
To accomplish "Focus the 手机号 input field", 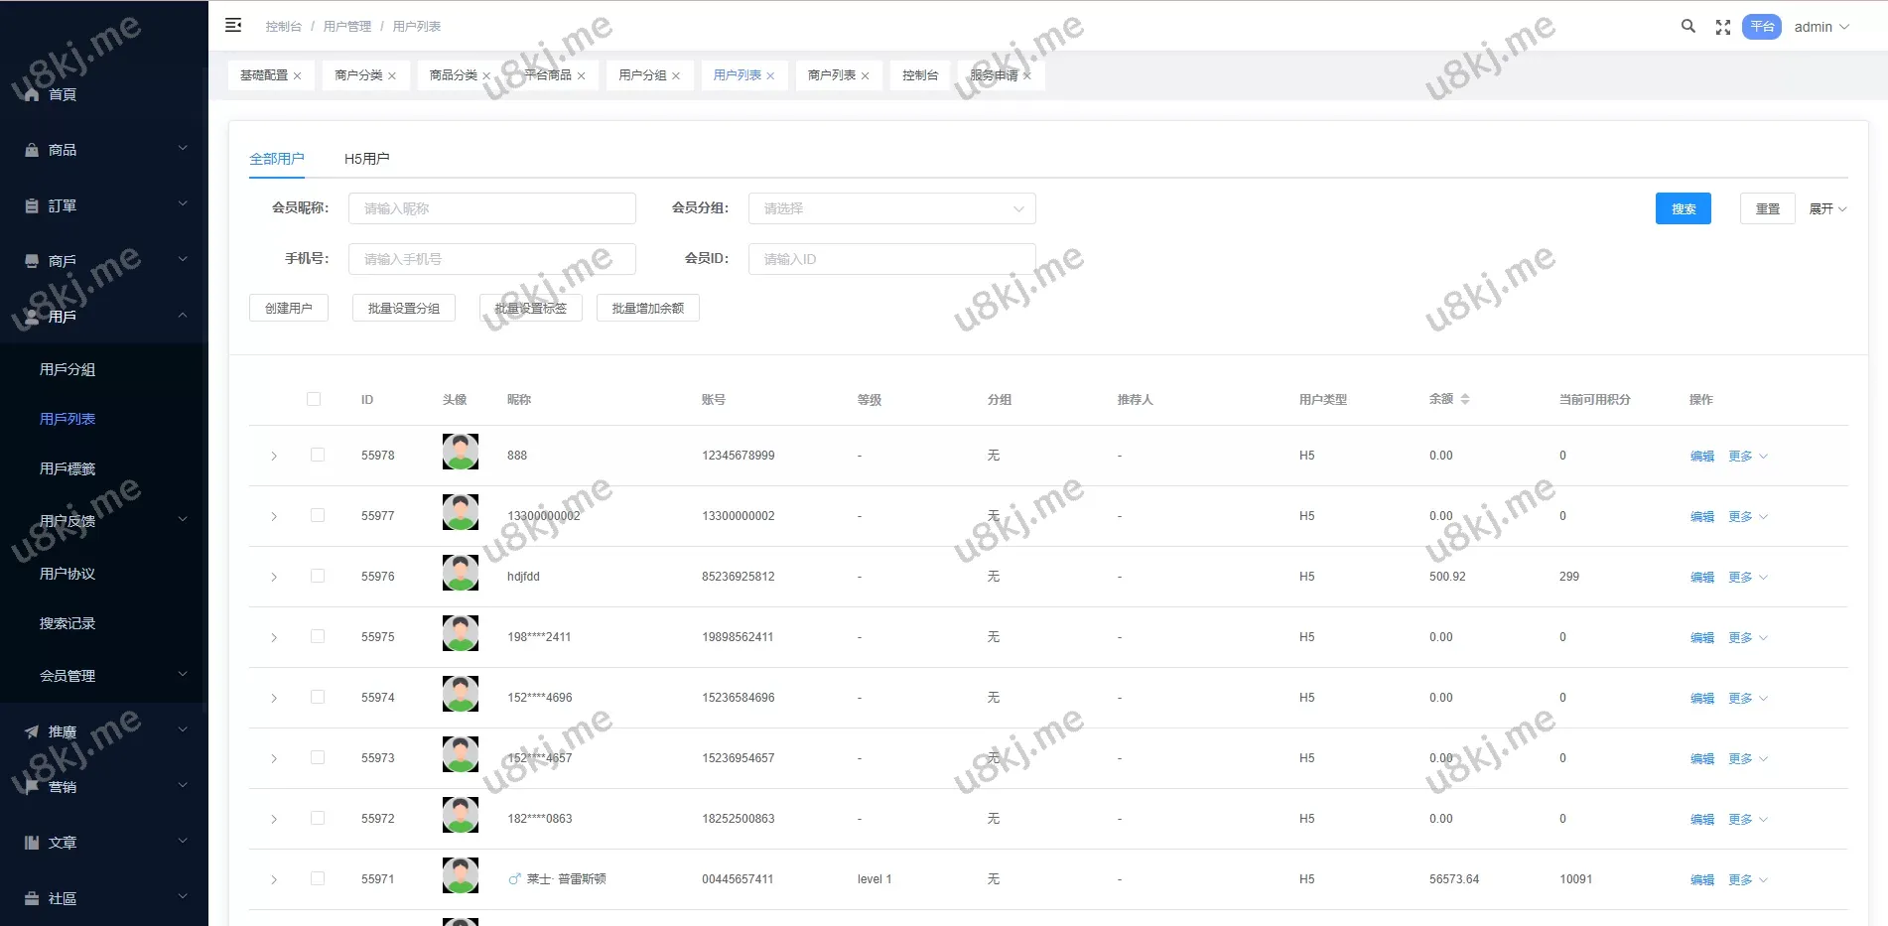I will click(x=491, y=259).
